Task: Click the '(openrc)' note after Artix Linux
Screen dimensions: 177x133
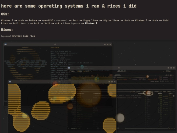Action: [x=75, y=23]
